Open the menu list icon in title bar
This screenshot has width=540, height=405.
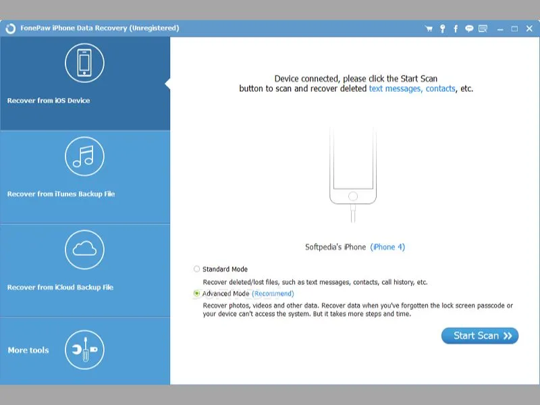(483, 28)
